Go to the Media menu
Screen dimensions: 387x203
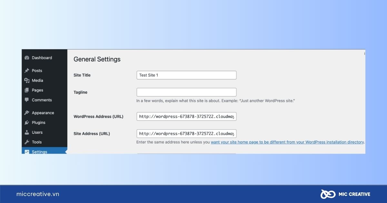pos(45,81)
